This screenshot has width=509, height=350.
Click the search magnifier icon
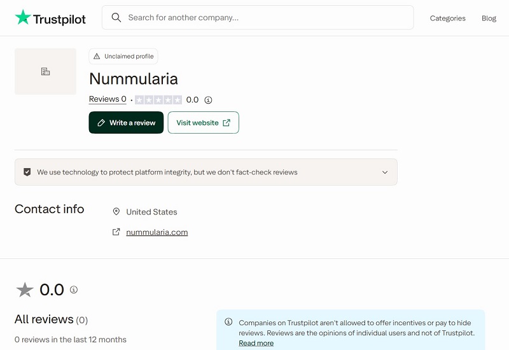point(116,18)
